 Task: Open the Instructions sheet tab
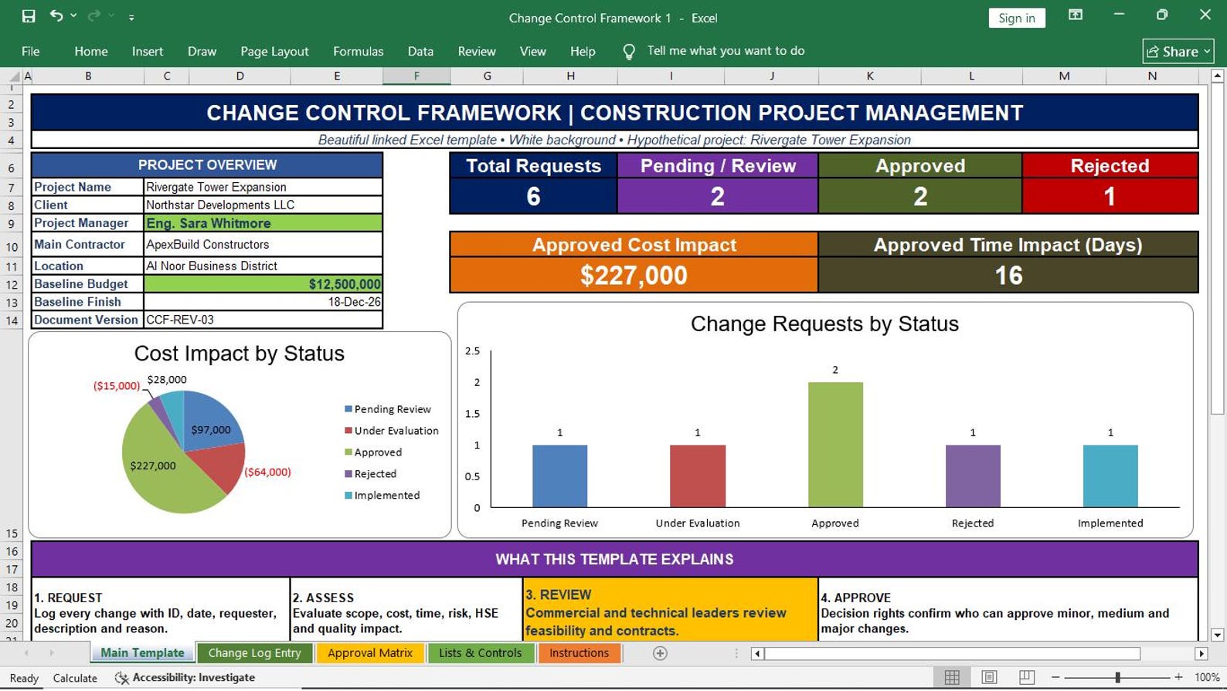579,653
